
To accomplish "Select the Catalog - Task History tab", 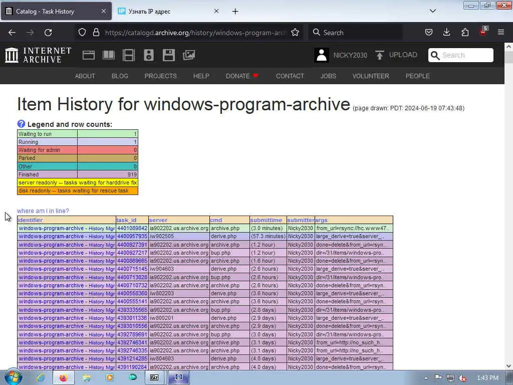I will (x=56, y=12).
